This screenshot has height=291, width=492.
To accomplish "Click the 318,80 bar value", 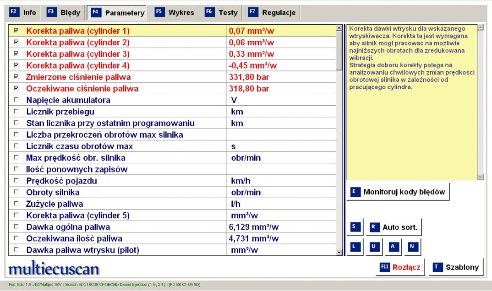I will [x=249, y=89].
